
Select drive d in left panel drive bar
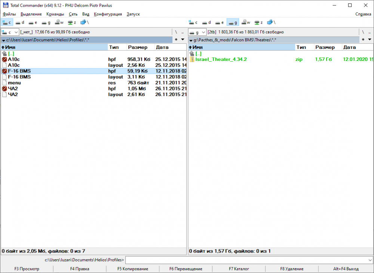pos(20,22)
